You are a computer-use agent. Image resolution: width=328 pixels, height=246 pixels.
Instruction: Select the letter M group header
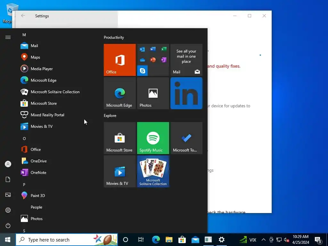pyautogui.click(x=24, y=35)
